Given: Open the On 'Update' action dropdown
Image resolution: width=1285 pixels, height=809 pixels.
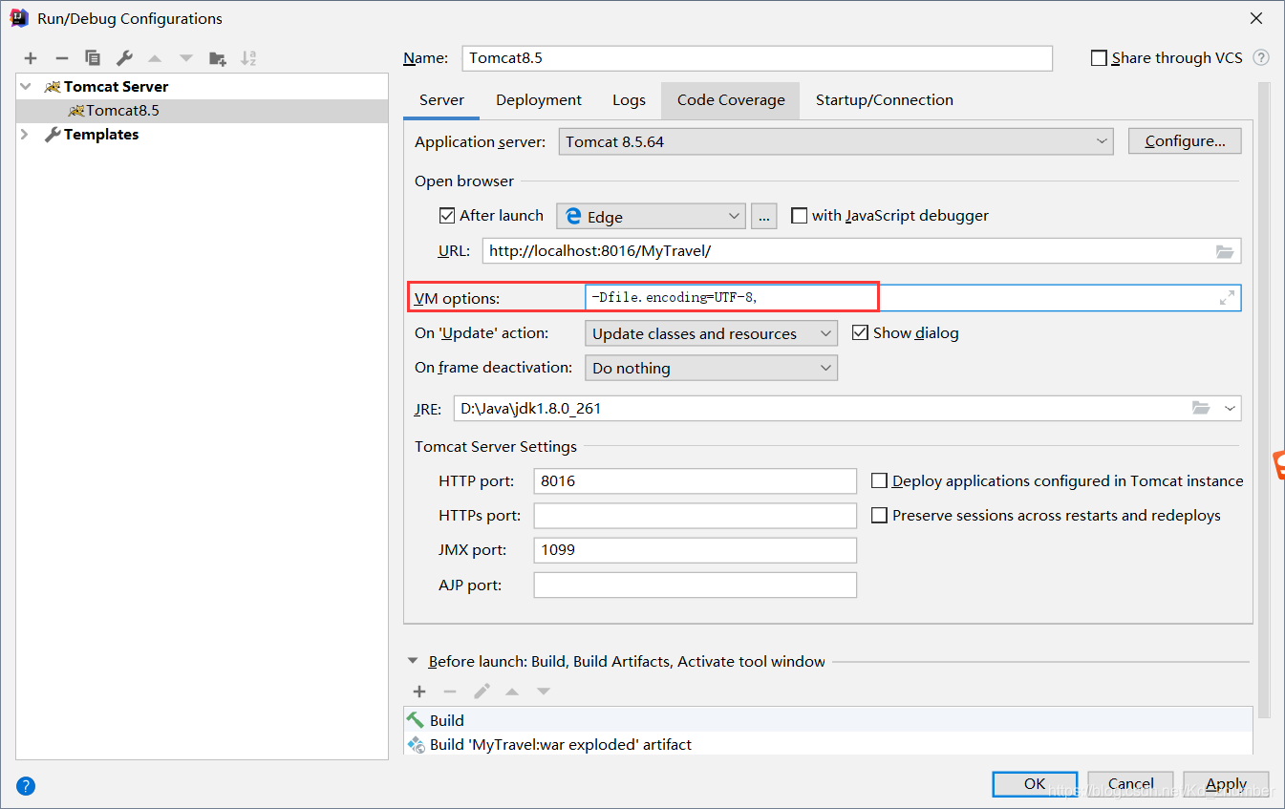Looking at the screenshot, I should (711, 333).
